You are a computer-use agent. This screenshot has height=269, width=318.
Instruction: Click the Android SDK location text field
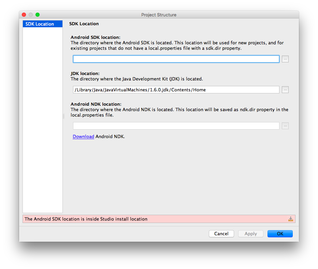(176, 59)
